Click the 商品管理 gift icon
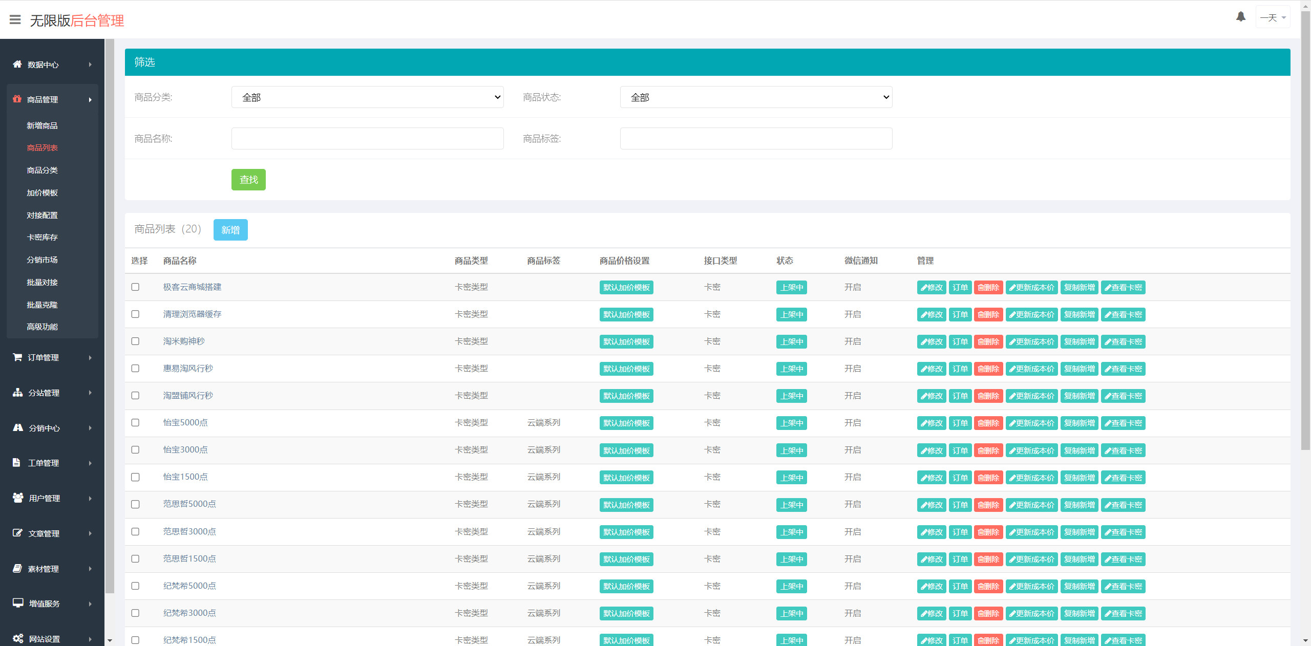This screenshot has height=646, width=1311. point(17,99)
